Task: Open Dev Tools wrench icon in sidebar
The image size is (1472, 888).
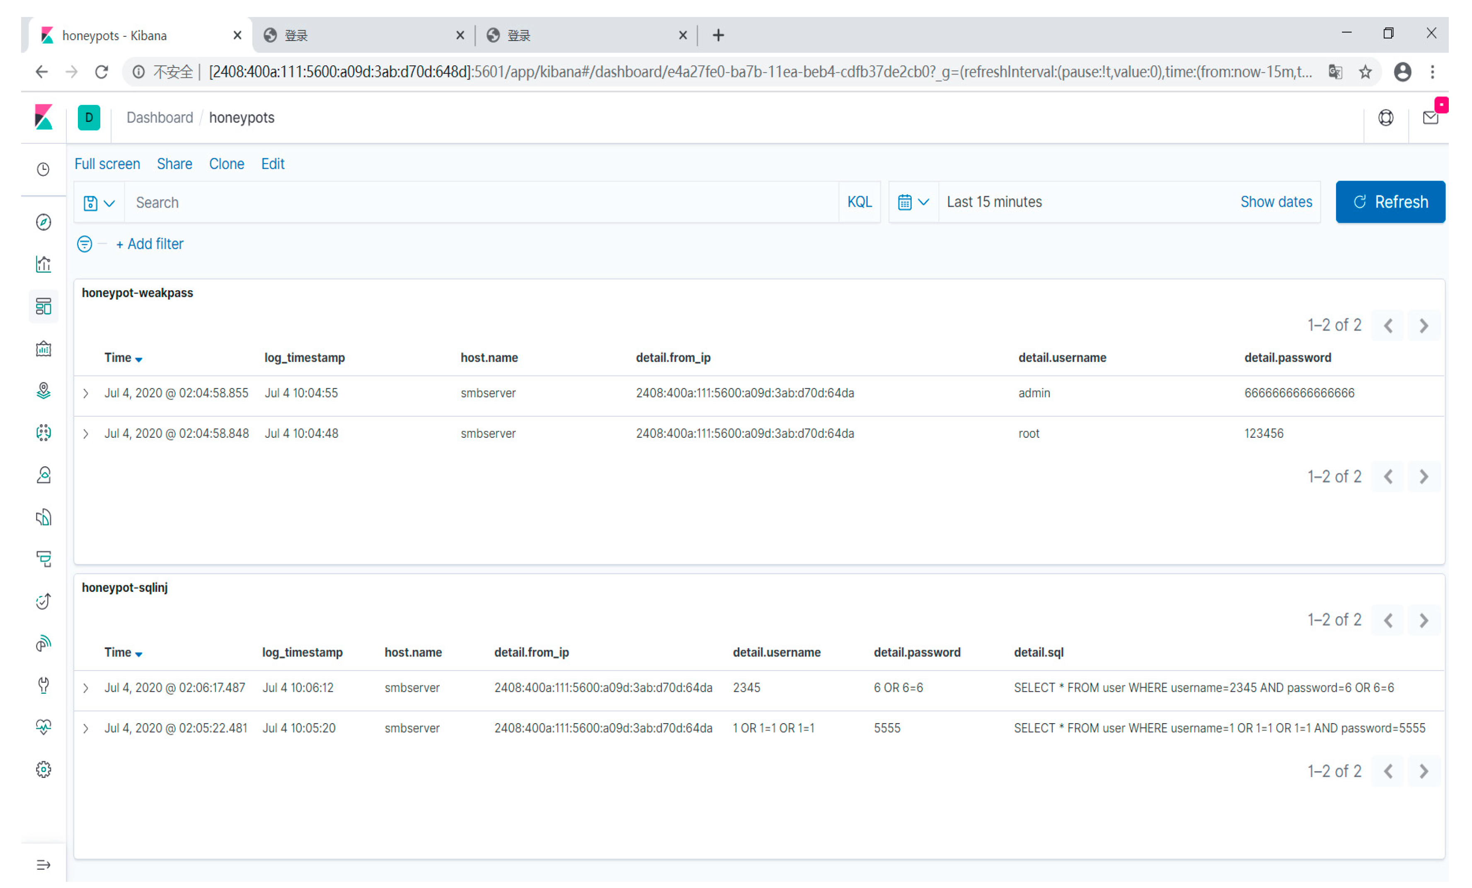Action: pyautogui.click(x=43, y=685)
